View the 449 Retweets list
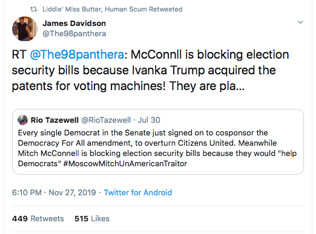Viewport: 316px width, 234px height. click(38, 219)
